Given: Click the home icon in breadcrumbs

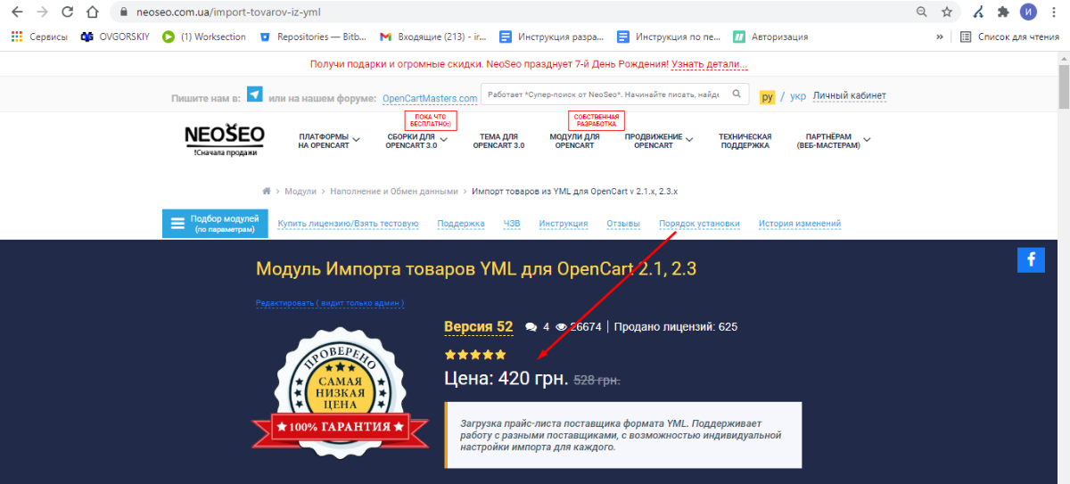Looking at the screenshot, I should 267,192.
